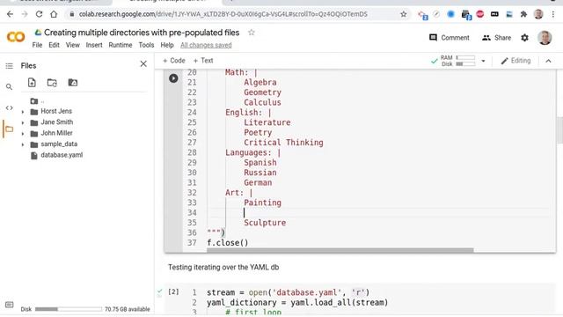Open Colab settings gear
Image resolution: width=563 pixels, height=317 pixels.
click(x=524, y=38)
